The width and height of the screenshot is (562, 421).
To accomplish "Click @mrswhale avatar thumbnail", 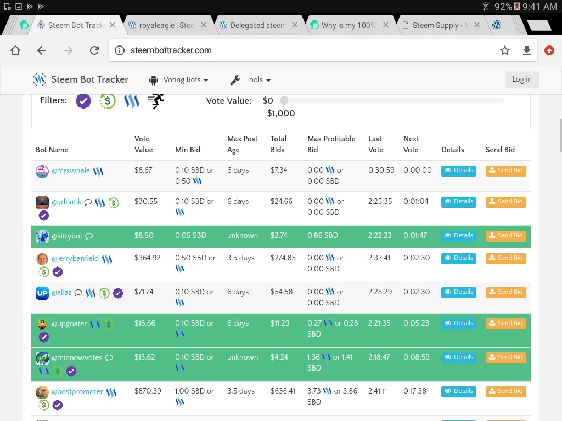I will pyautogui.click(x=42, y=171).
